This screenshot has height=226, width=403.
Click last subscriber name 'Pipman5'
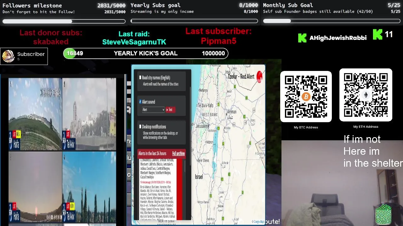219,41
